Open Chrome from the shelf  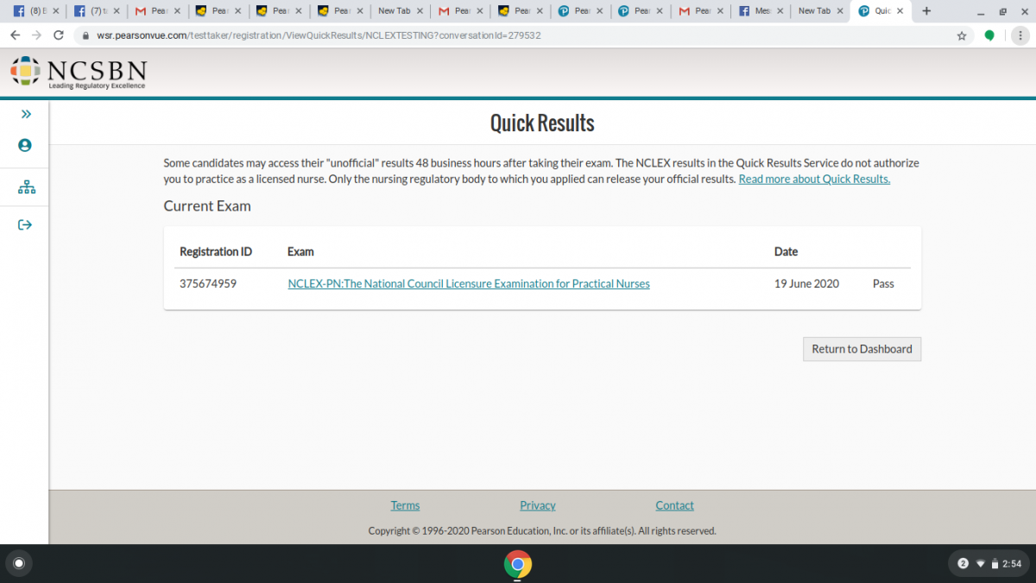click(x=518, y=564)
